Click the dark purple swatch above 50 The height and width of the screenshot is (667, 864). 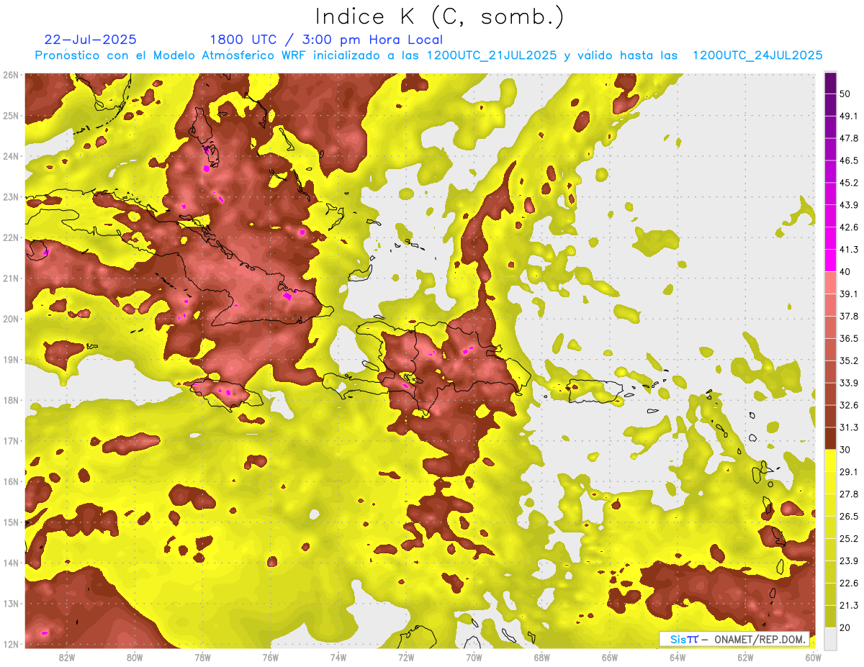pyautogui.click(x=830, y=83)
